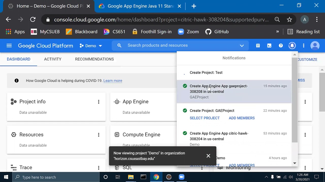Screen dimensions: 325x182
Task: Open the Reading list button
Action: point(304,32)
